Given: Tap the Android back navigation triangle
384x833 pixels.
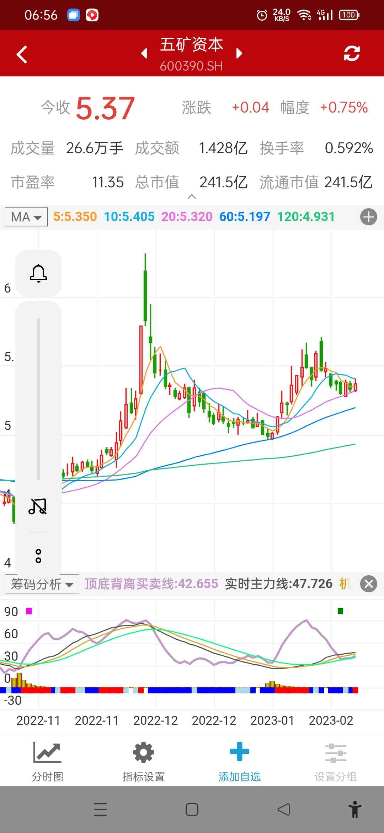Looking at the screenshot, I should point(283,810).
